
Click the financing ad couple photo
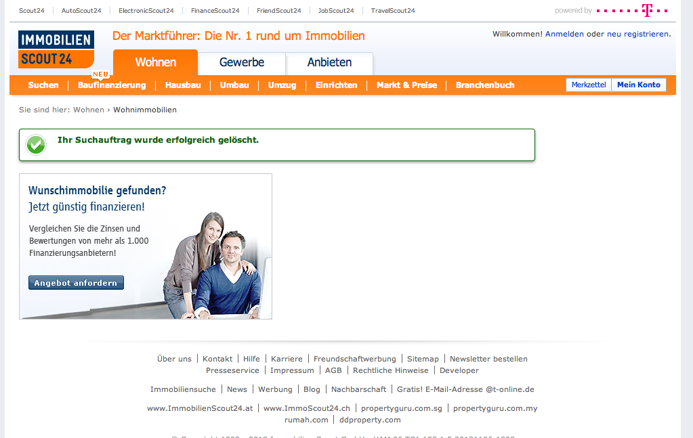213,266
